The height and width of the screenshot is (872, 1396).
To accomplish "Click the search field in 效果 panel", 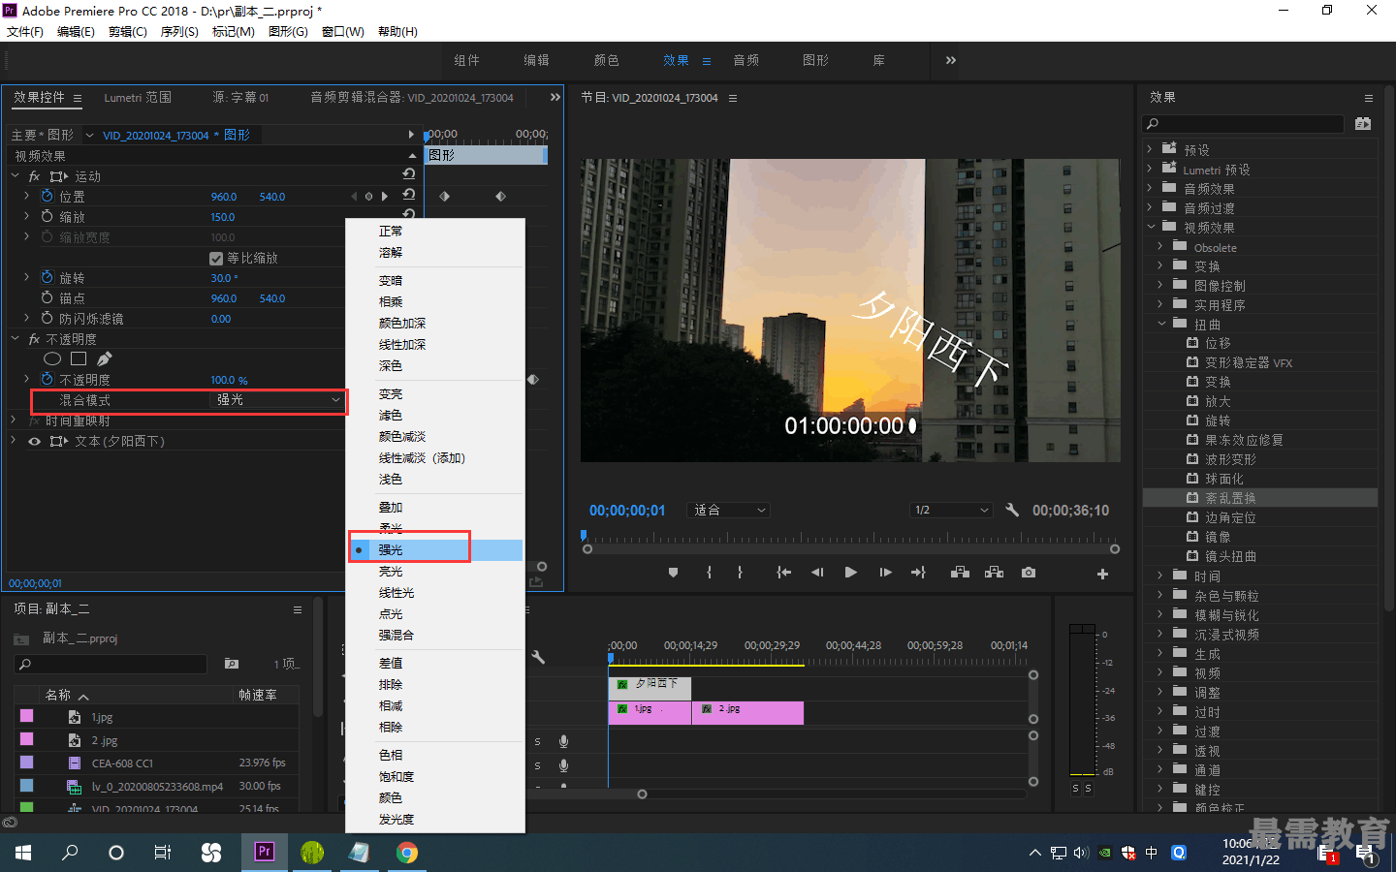I will point(1243,123).
